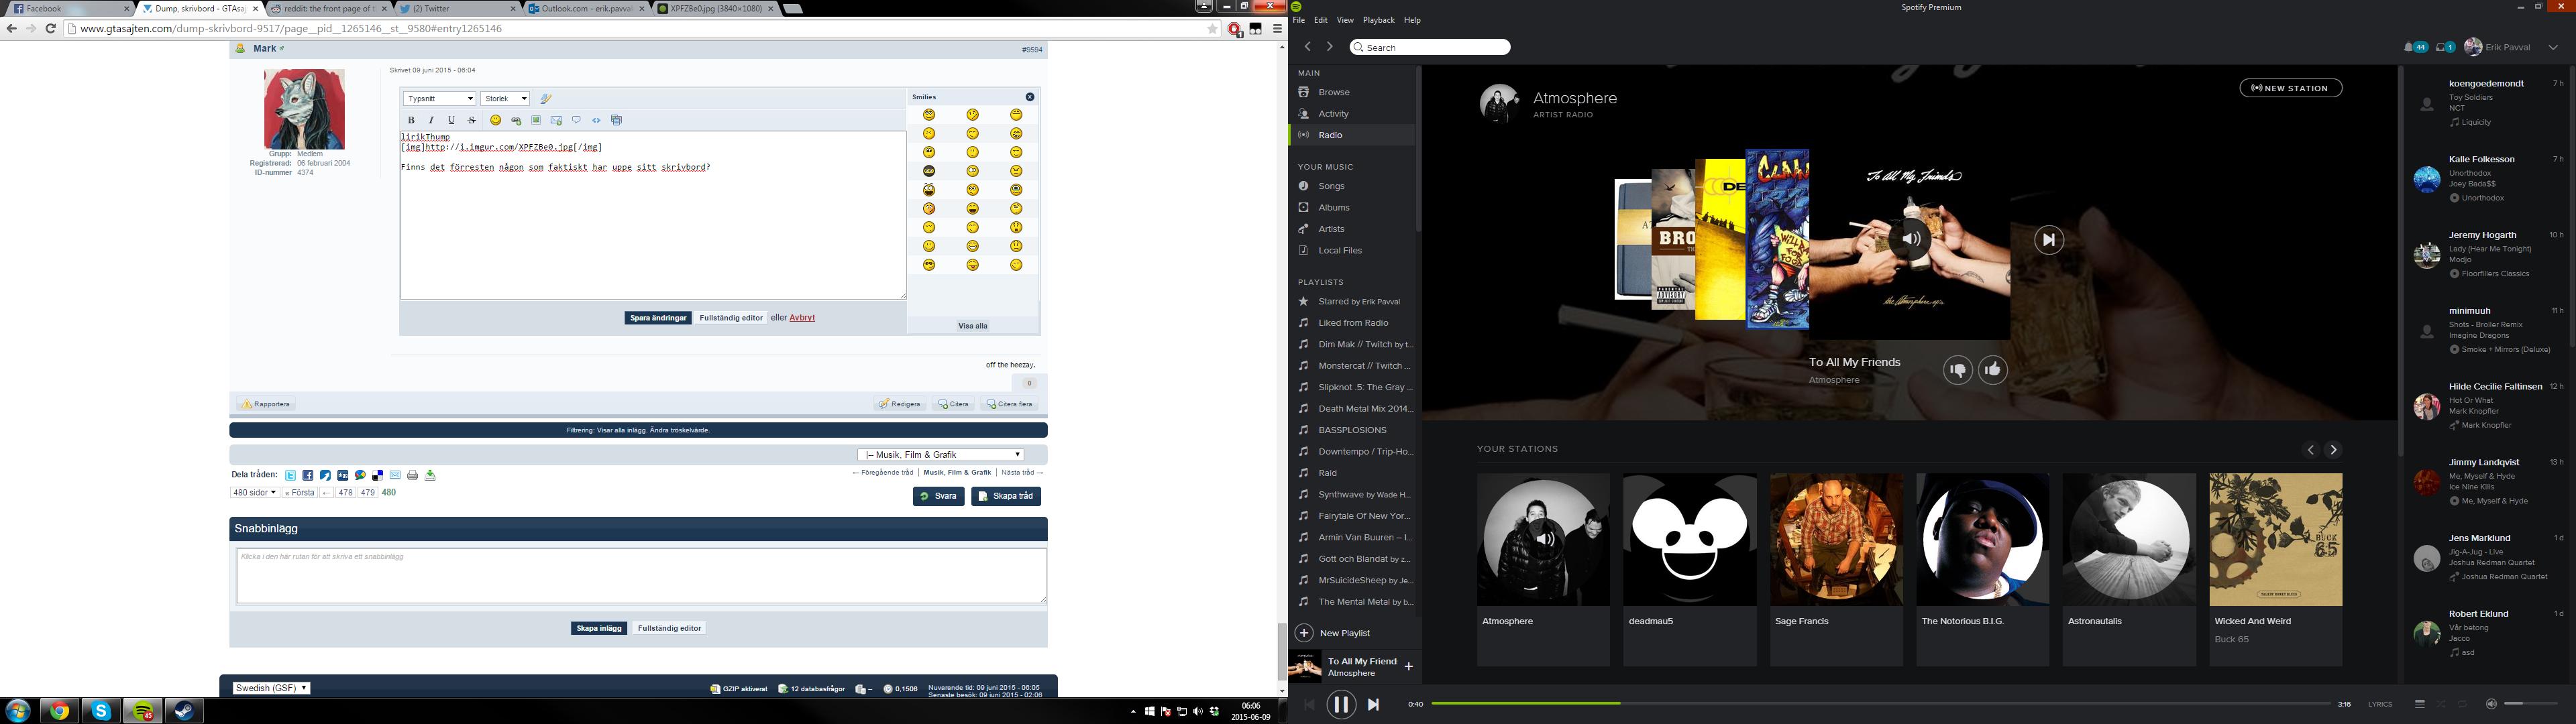Viewport: 2576px width, 724px height.
Task: Insert an image via the editor toolbar
Action: [536, 120]
